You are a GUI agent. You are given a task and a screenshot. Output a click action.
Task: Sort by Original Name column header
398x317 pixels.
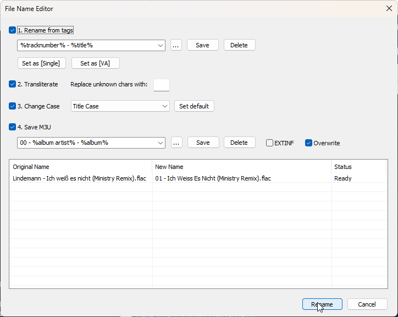[81, 167]
